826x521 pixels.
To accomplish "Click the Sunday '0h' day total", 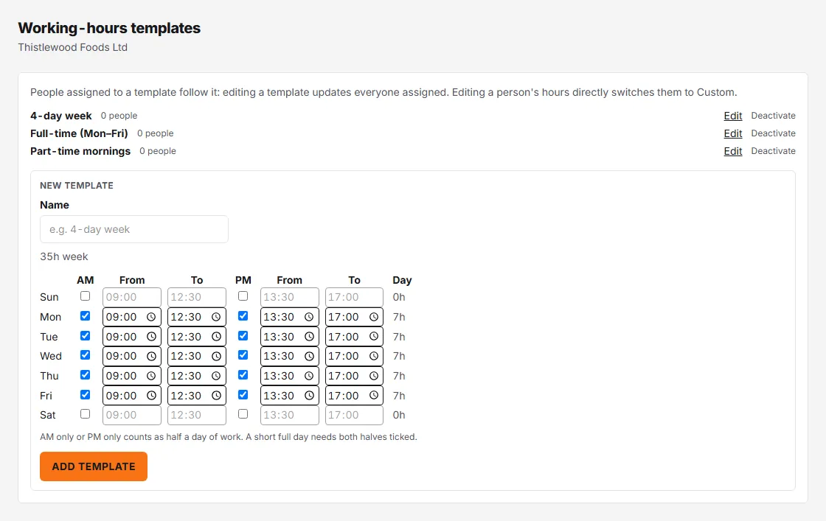I will [x=399, y=297].
